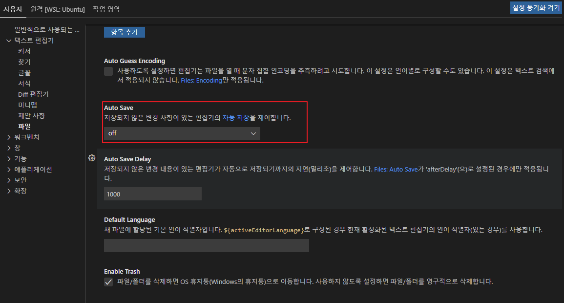Click the Default Language setting title
Viewport: 564px width, 303px height.
click(129, 219)
